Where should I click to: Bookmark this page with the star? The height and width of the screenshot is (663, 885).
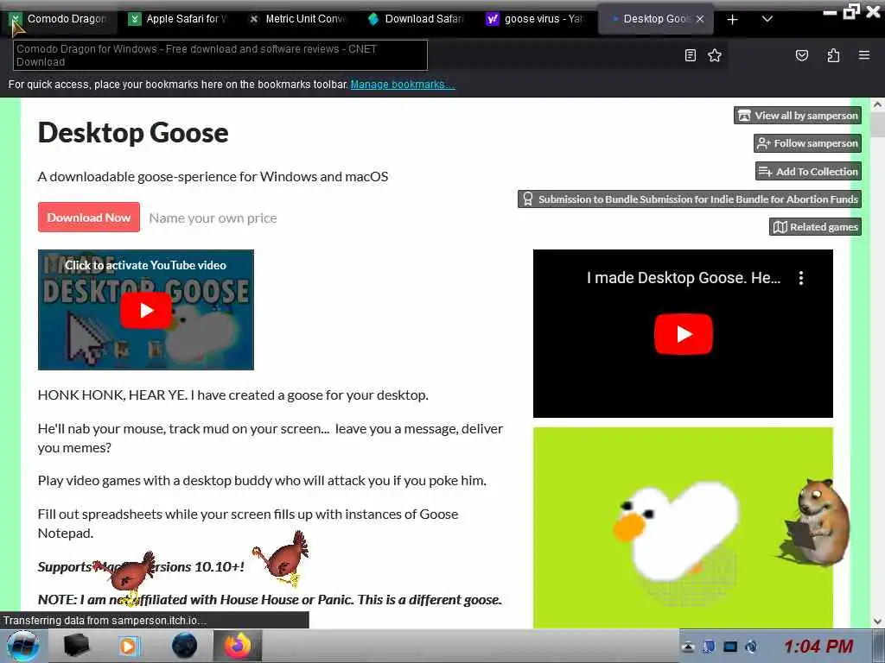pos(715,55)
